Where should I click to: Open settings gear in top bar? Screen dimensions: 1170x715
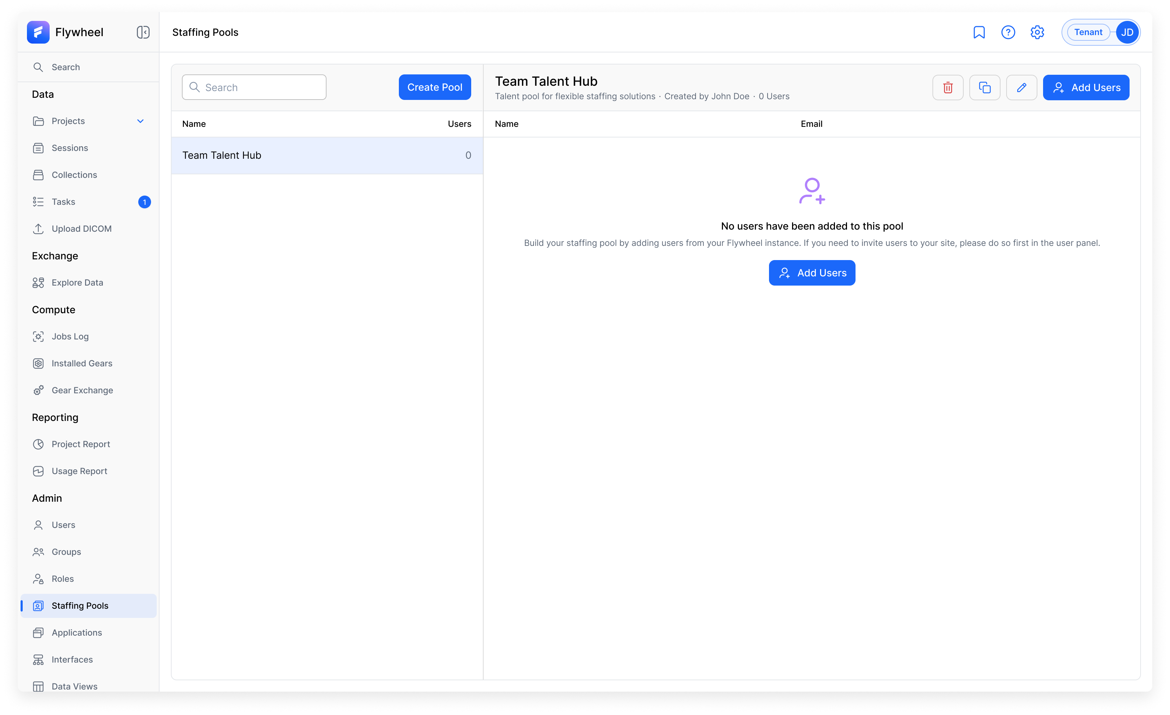(x=1037, y=32)
